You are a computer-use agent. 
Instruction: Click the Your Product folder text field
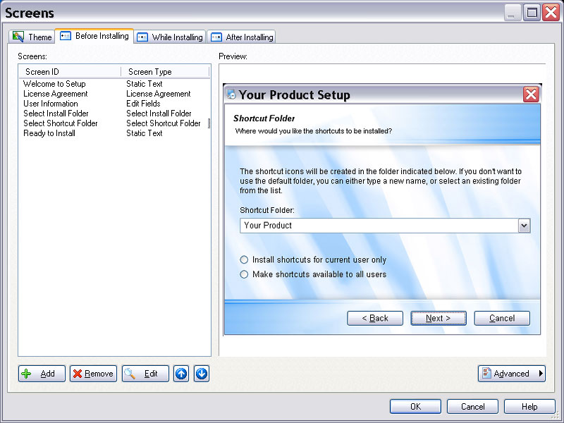coord(379,226)
